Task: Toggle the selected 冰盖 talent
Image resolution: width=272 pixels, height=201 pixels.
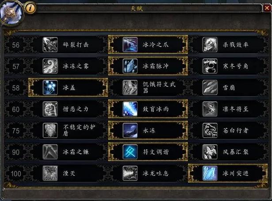Action: click(x=68, y=87)
